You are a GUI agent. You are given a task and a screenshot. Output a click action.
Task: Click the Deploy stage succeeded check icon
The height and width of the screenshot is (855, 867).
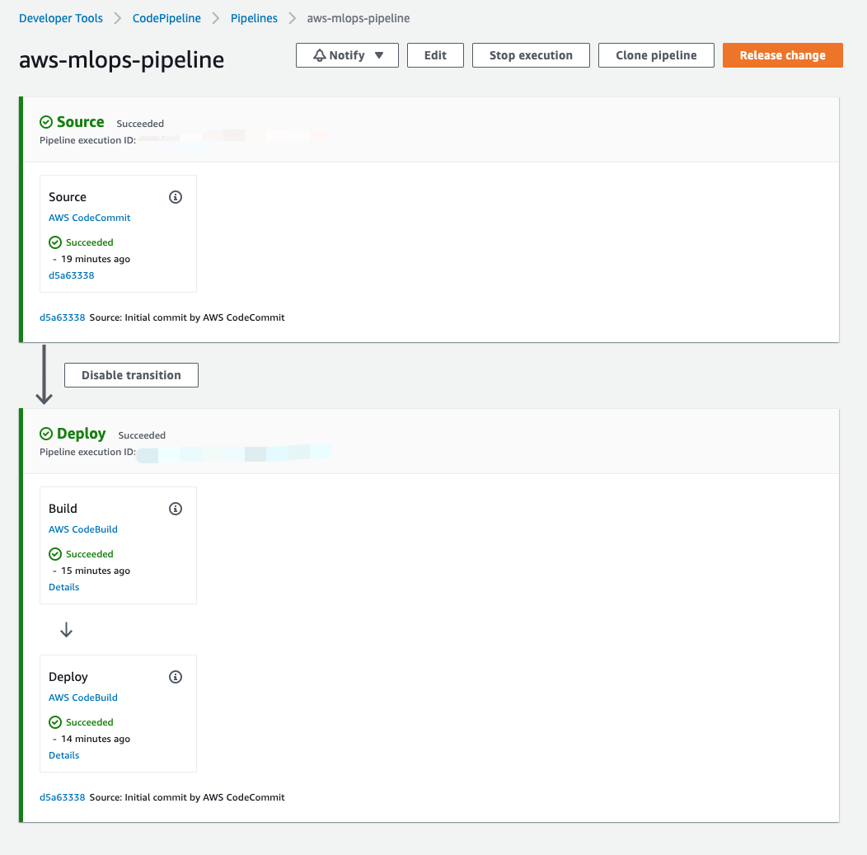pyautogui.click(x=46, y=434)
